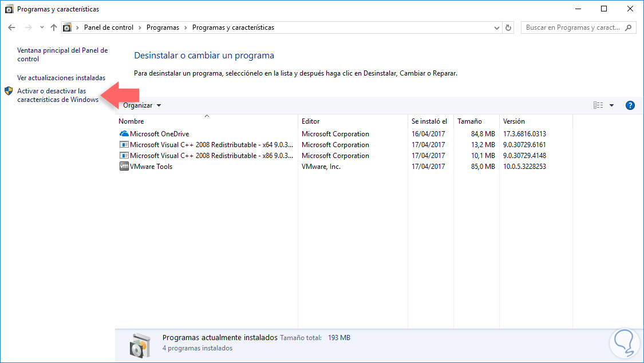The width and height of the screenshot is (644, 363).
Task: Close the Programas y características window
Action: 630,9
